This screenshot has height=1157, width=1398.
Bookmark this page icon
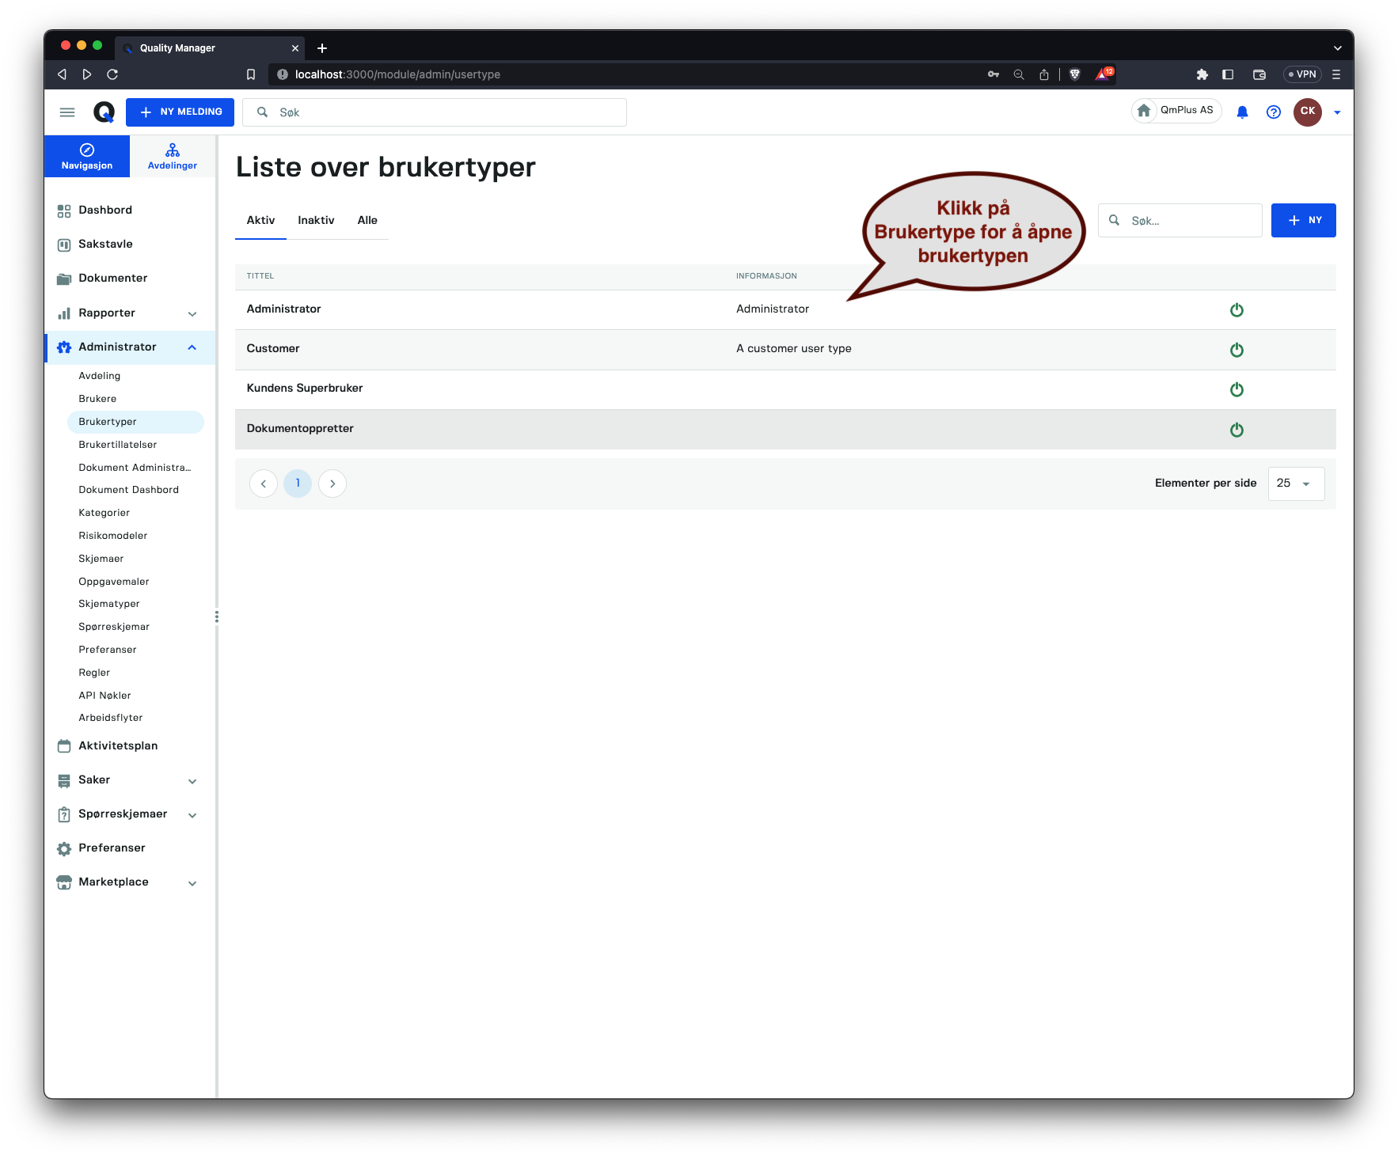pyautogui.click(x=251, y=74)
